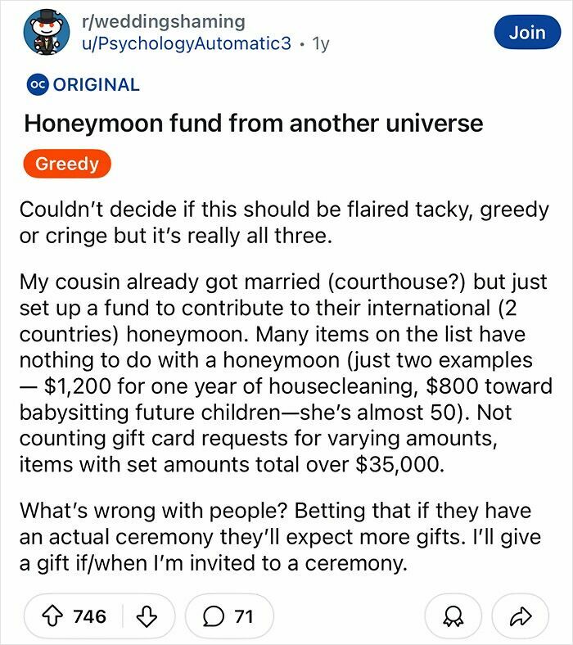Click the downvote arrow icon
Viewport: 573px width, 645px height.
click(x=147, y=616)
